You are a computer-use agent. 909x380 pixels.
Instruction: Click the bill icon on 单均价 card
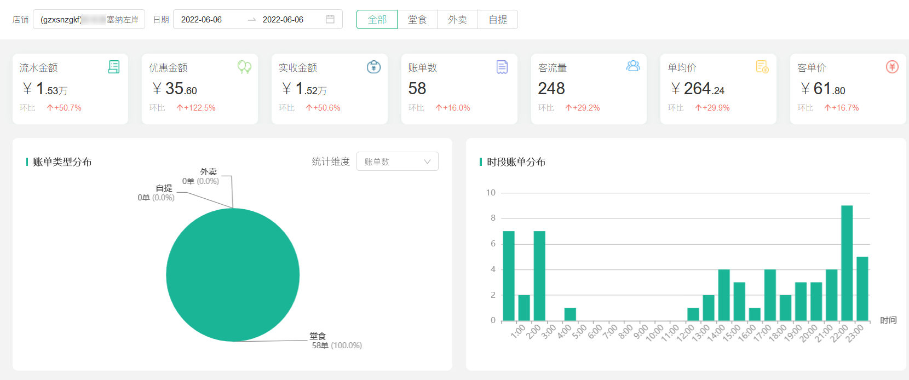point(762,67)
